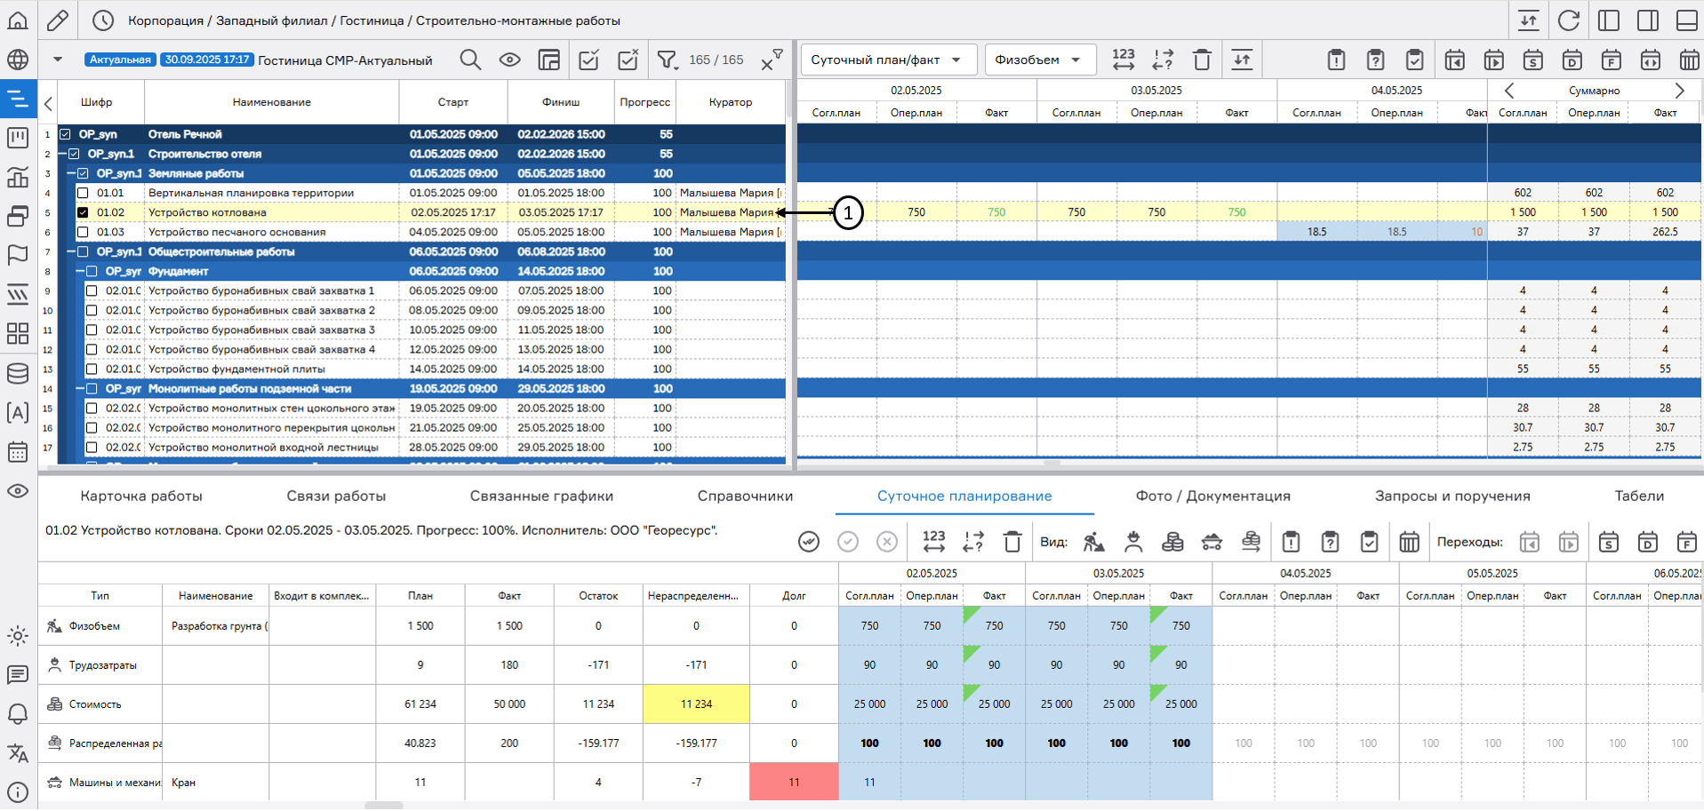Click the trash icon in the upper toolbar

(x=1202, y=60)
